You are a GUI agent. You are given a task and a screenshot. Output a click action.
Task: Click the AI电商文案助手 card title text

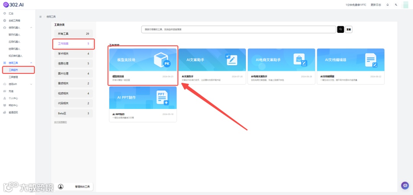(259, 77)
